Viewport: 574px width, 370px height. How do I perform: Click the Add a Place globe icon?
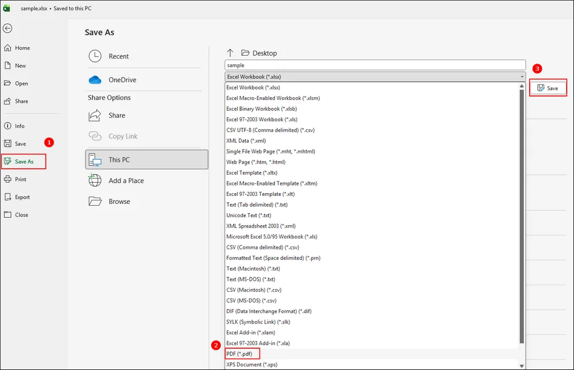point(95,180)
